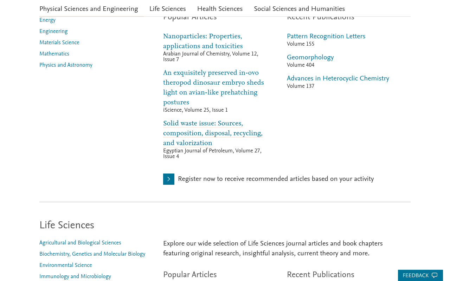This screenshot has width=450, height=281.
Task: Visit the Mathematics subject link
Action: (x=54, y=54)
